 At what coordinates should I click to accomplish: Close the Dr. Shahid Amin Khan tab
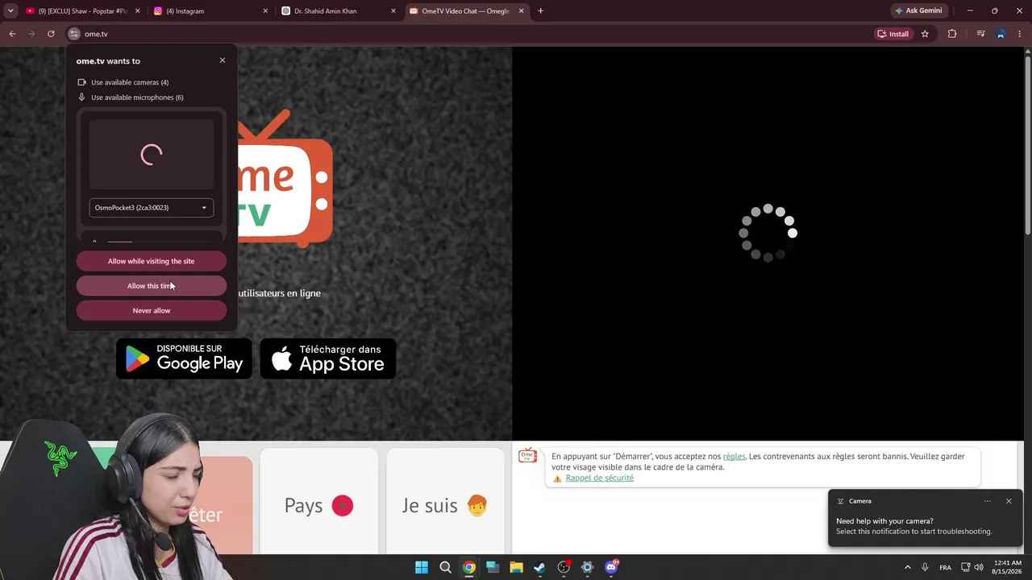(x=393, y=11)
